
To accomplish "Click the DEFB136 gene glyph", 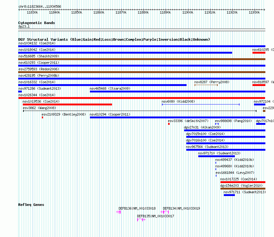I will (x=119, y=212).
